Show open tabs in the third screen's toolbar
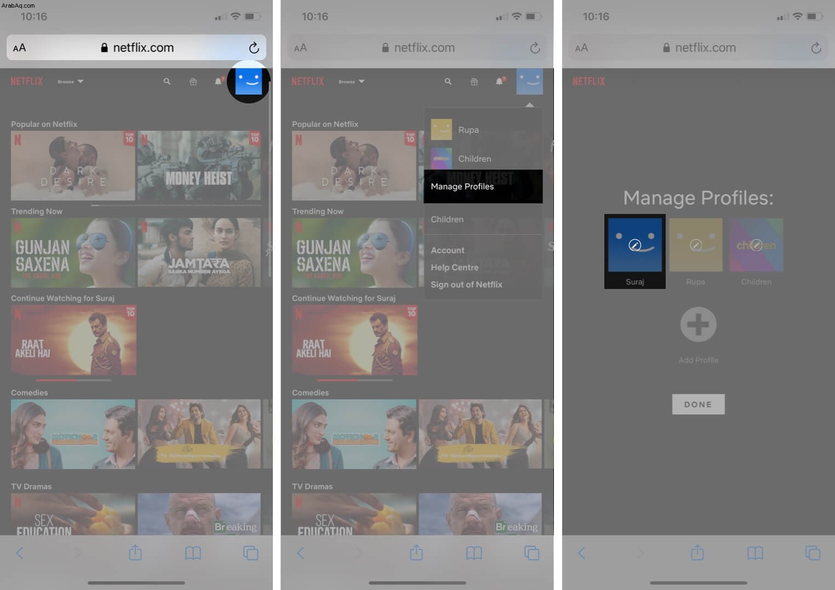 [813, 553]
